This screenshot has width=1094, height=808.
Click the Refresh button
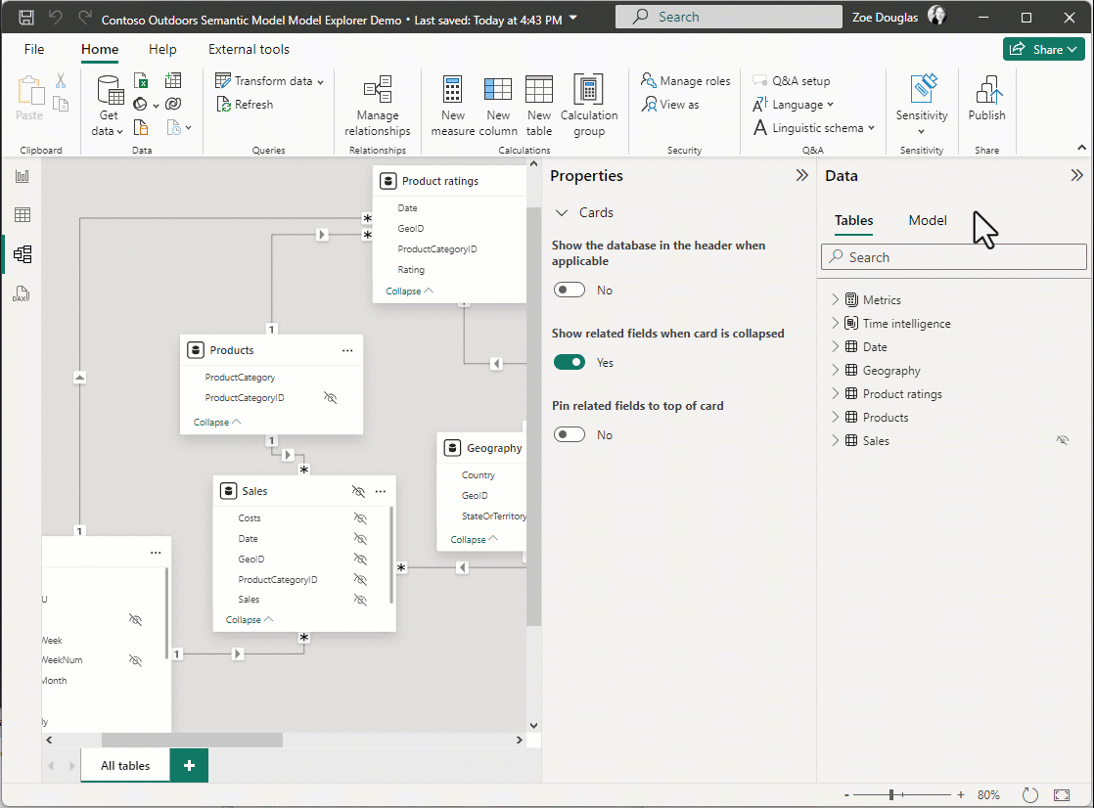tap(246, 104)
